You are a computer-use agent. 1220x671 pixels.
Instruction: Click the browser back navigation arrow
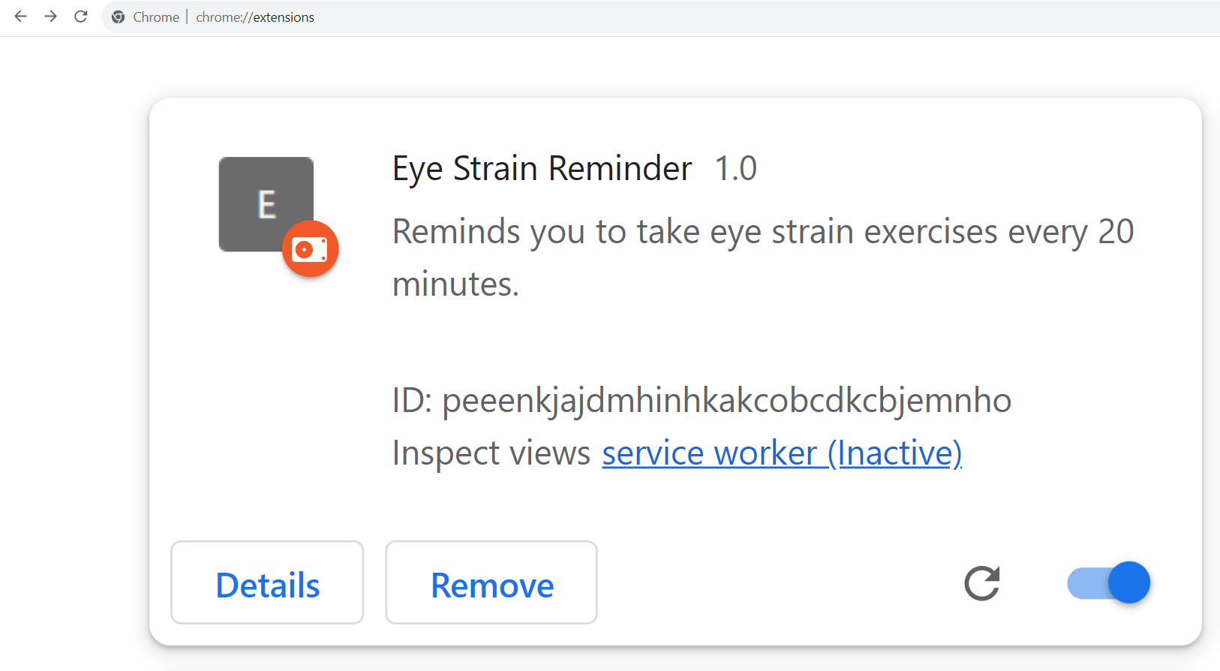tap(20, 17)
